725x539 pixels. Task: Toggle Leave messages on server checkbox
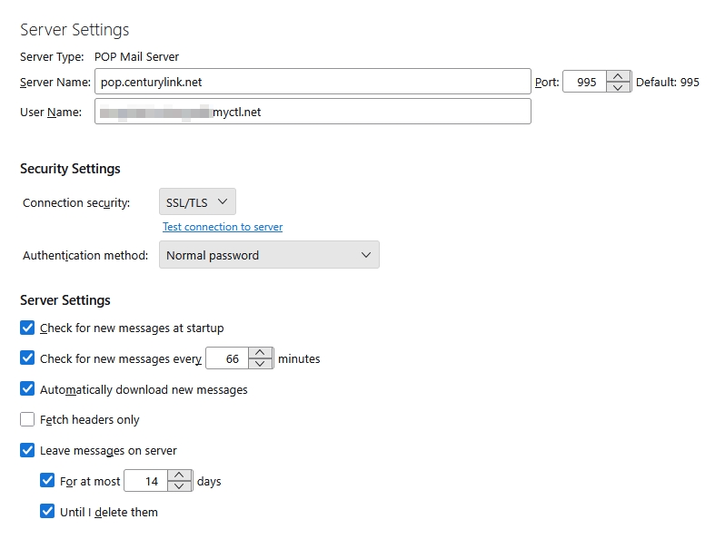(27, 450)
